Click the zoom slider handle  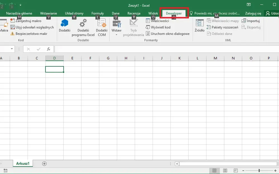coord(259,171)
